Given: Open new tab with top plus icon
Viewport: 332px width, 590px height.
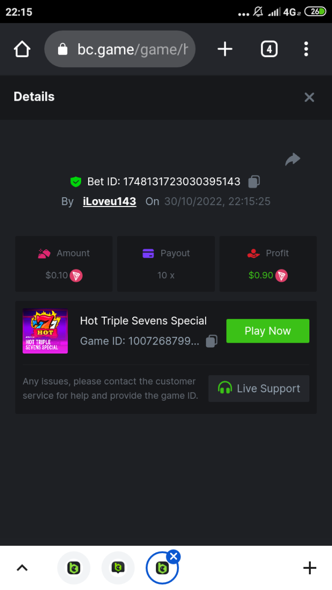Looking at the screenshot, I should pyautogui.click(x=225, y=49).
